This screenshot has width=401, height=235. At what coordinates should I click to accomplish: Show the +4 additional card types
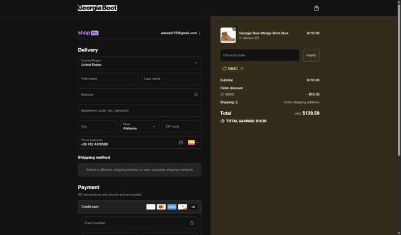pos(193,207)
